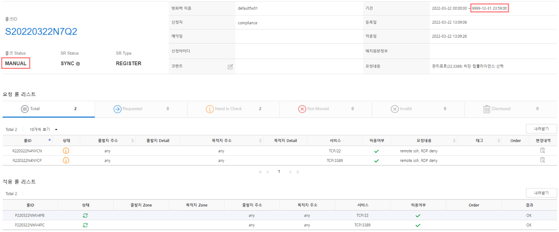This screenshot has height=232, width=559.
Task: Open the SYNC status info icon
Action: (x=78, y=64)
